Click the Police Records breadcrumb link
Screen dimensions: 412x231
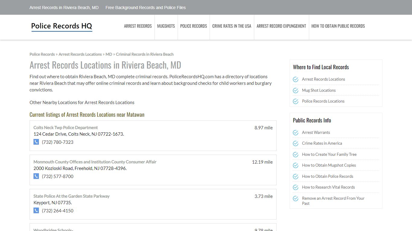point(42,54)
